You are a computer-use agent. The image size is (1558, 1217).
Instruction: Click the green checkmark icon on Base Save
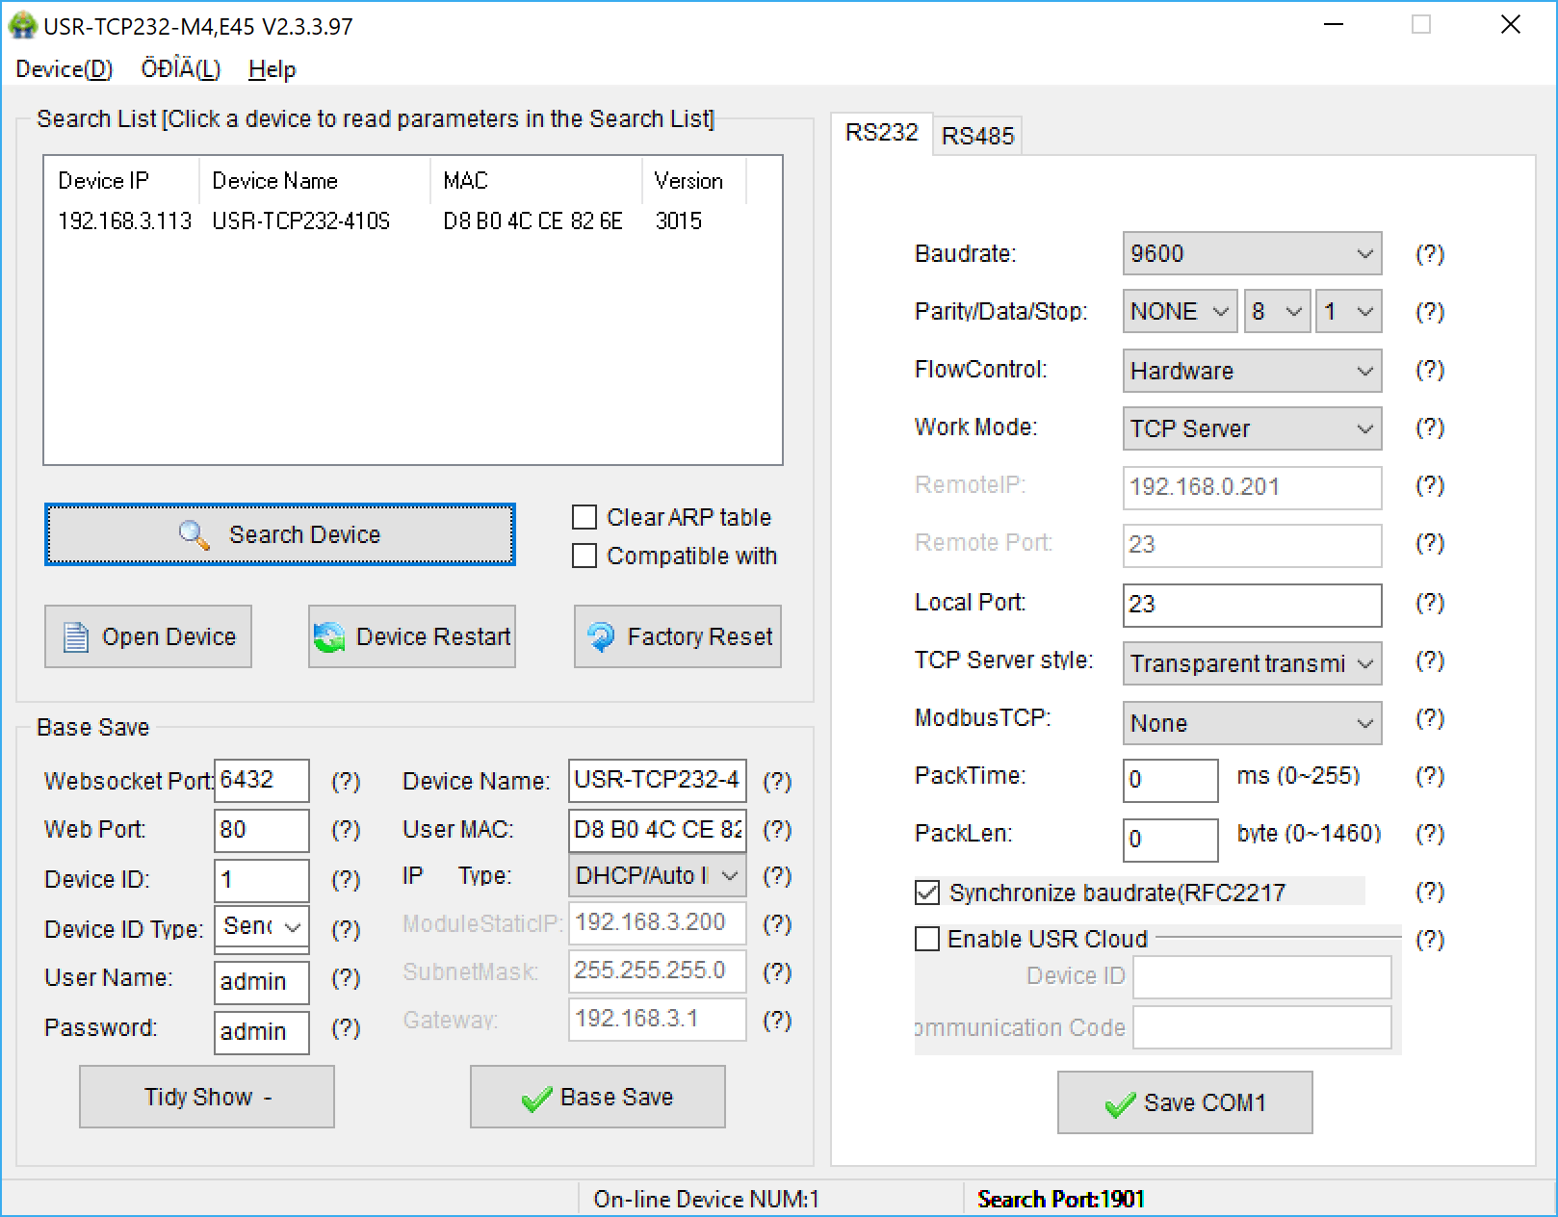536,1099
